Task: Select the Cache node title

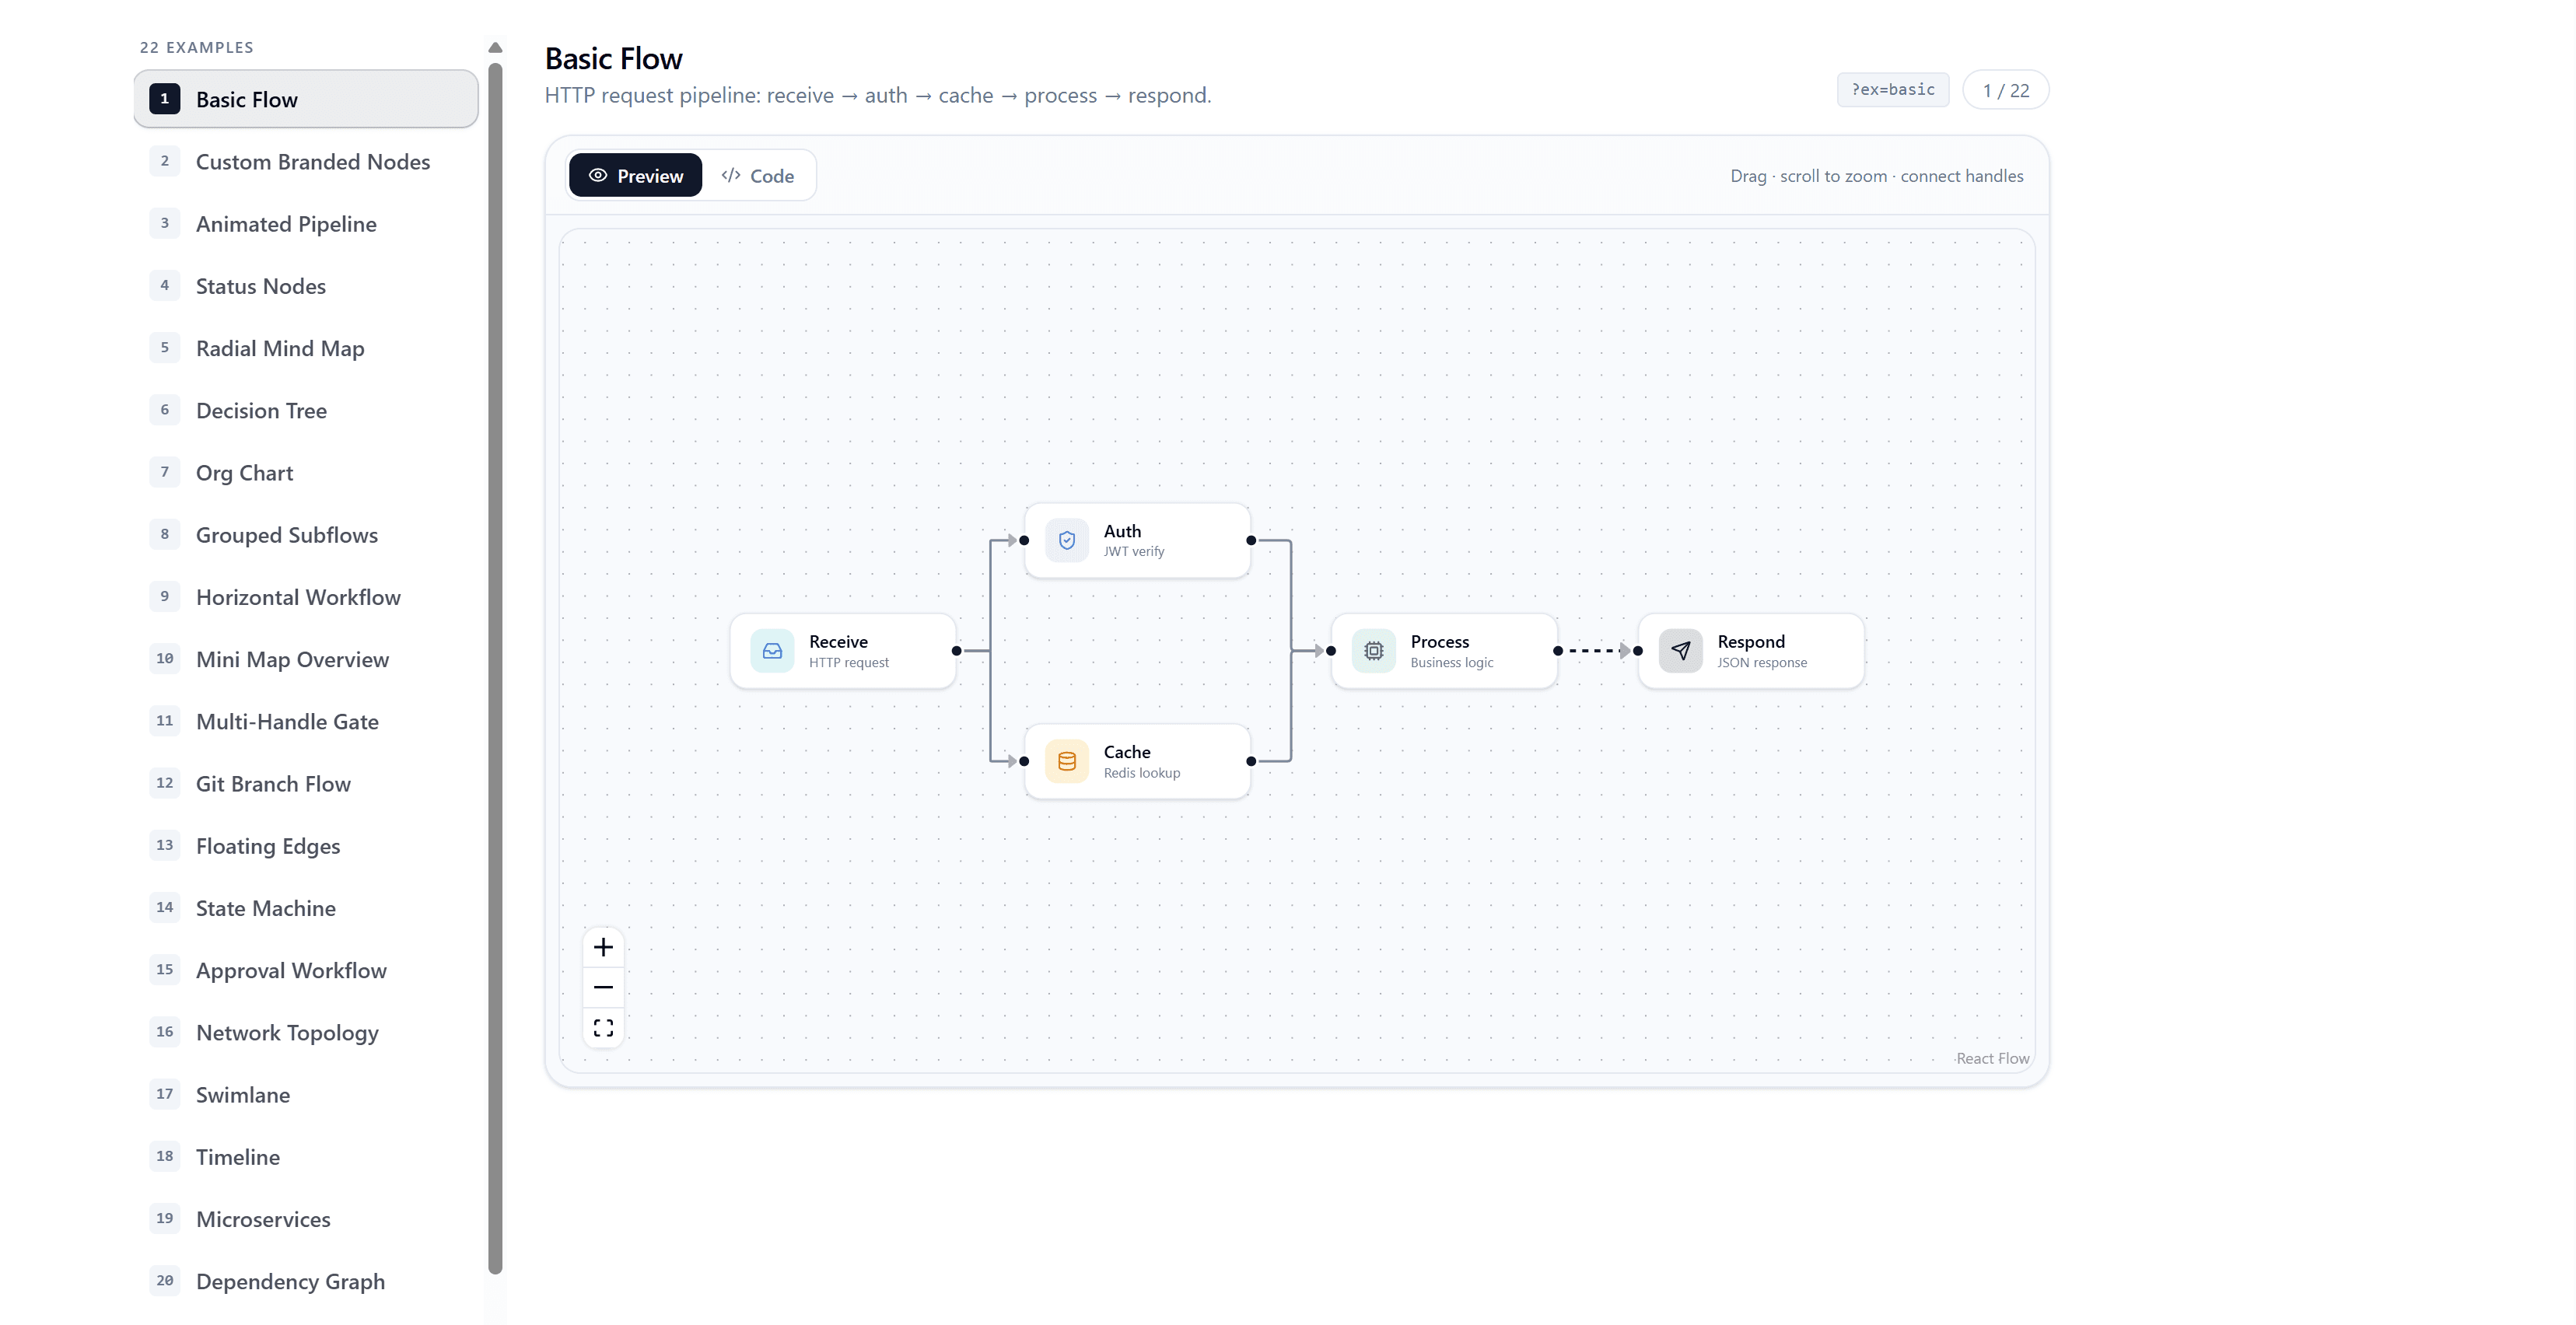Action: click(x=1127, y=752)
